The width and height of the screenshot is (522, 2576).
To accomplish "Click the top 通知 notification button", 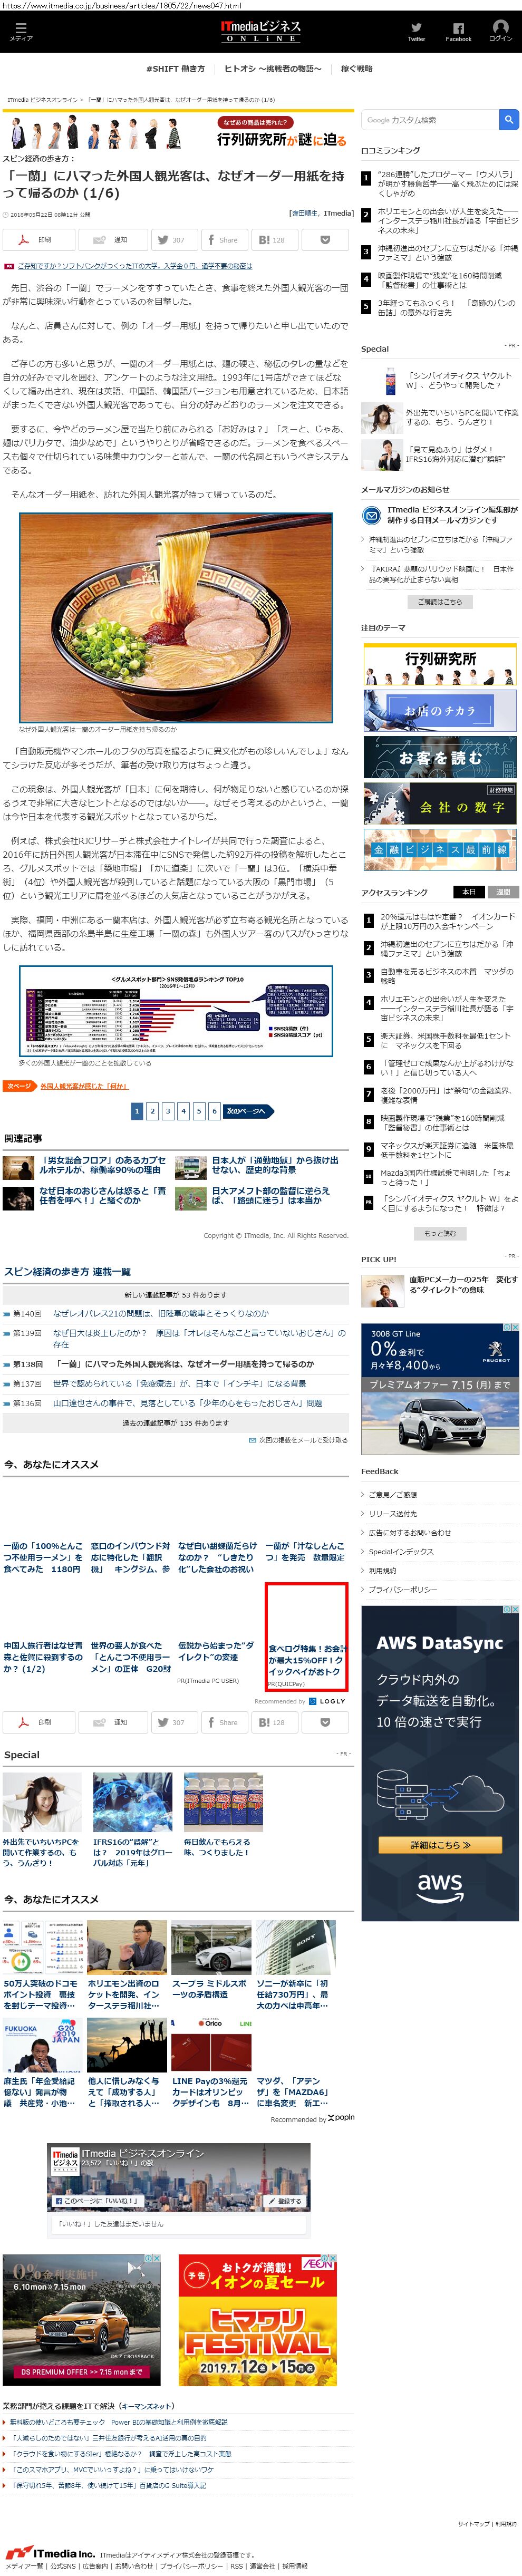I will click(x=112, y=240).
